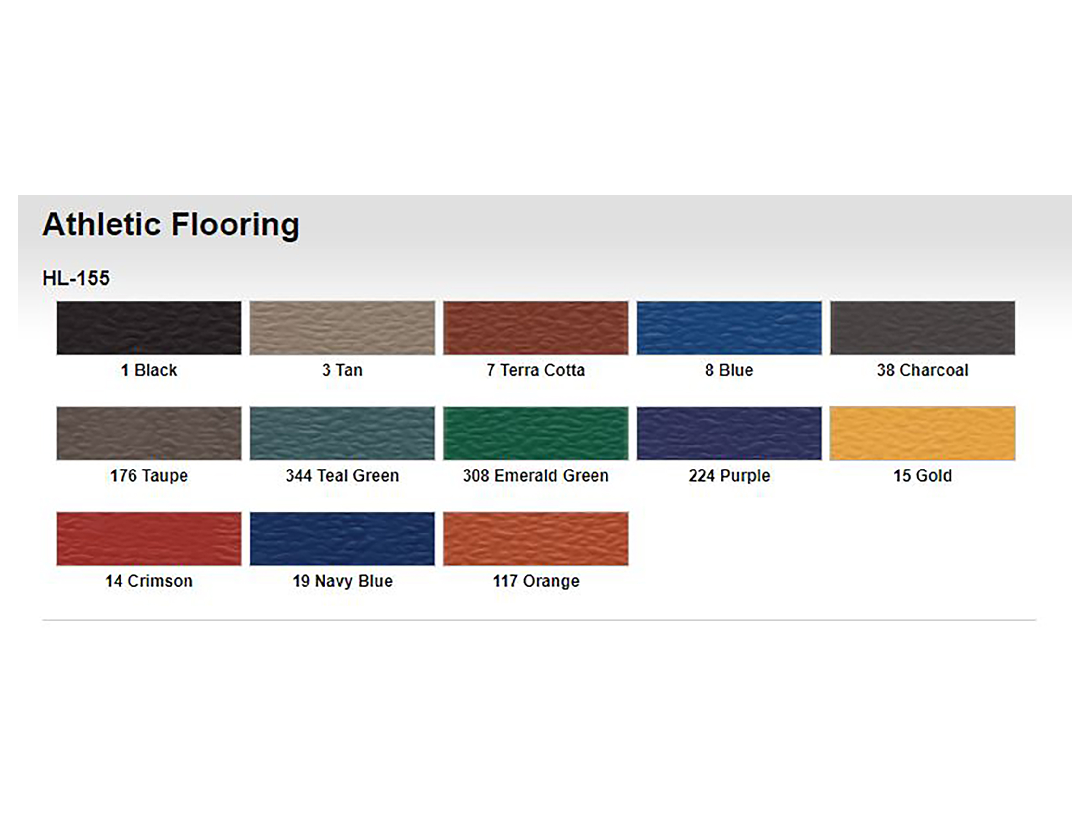Choose the 15 Gold flooring swatch
1072x828 pixels.
pyautogui.click(x=922, y=433)
